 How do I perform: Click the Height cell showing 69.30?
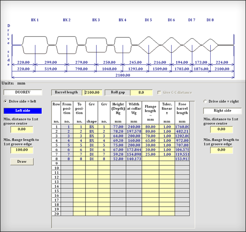coord(118,141)
